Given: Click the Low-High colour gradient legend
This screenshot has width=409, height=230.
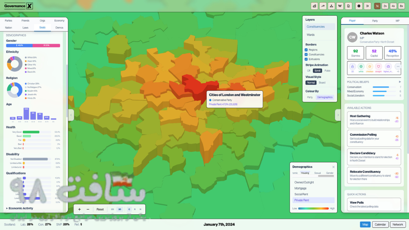Looking at the screenshot, I should click(313, 208).
